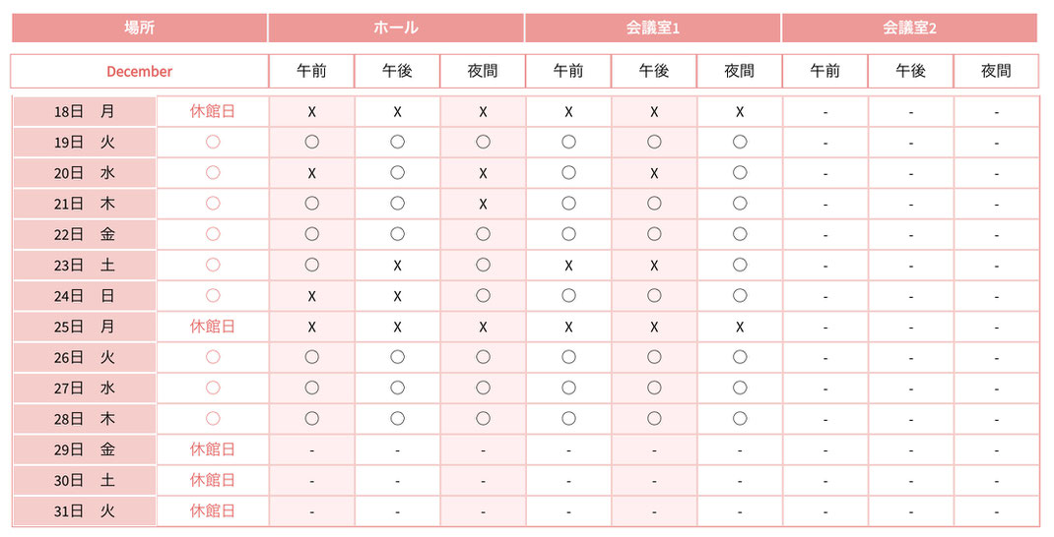Select 会議室1 午後 circle on 26日 火
Viewport: 1054px width, 537px height.
654,357
